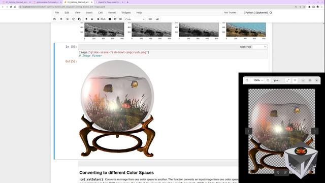Insert a new cell below with plus icon
The width and height of the screenshot is (325, 183).
tap(61, 19)
